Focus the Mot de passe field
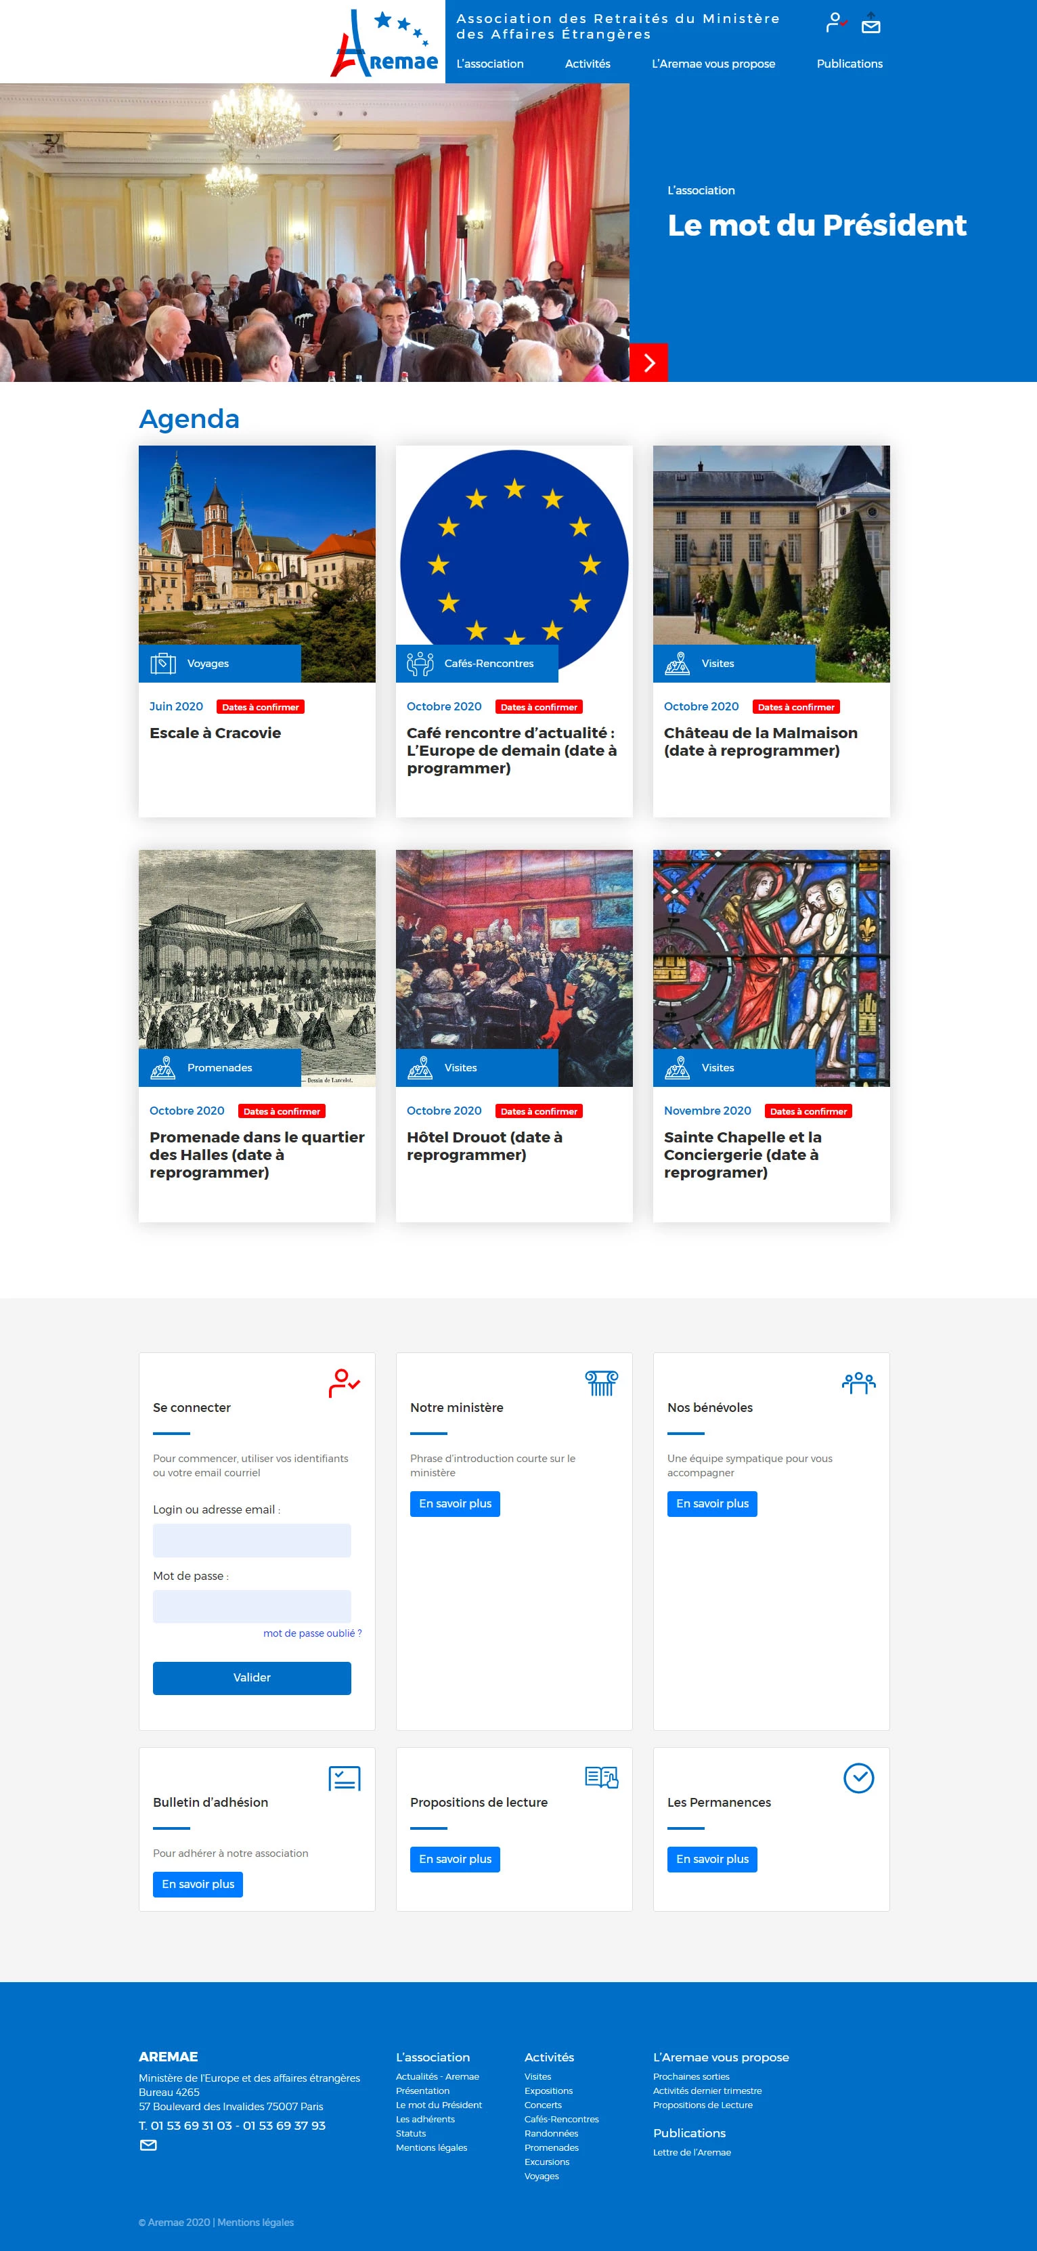This screenshot has width=1037, height=2251. (252, 1607)
